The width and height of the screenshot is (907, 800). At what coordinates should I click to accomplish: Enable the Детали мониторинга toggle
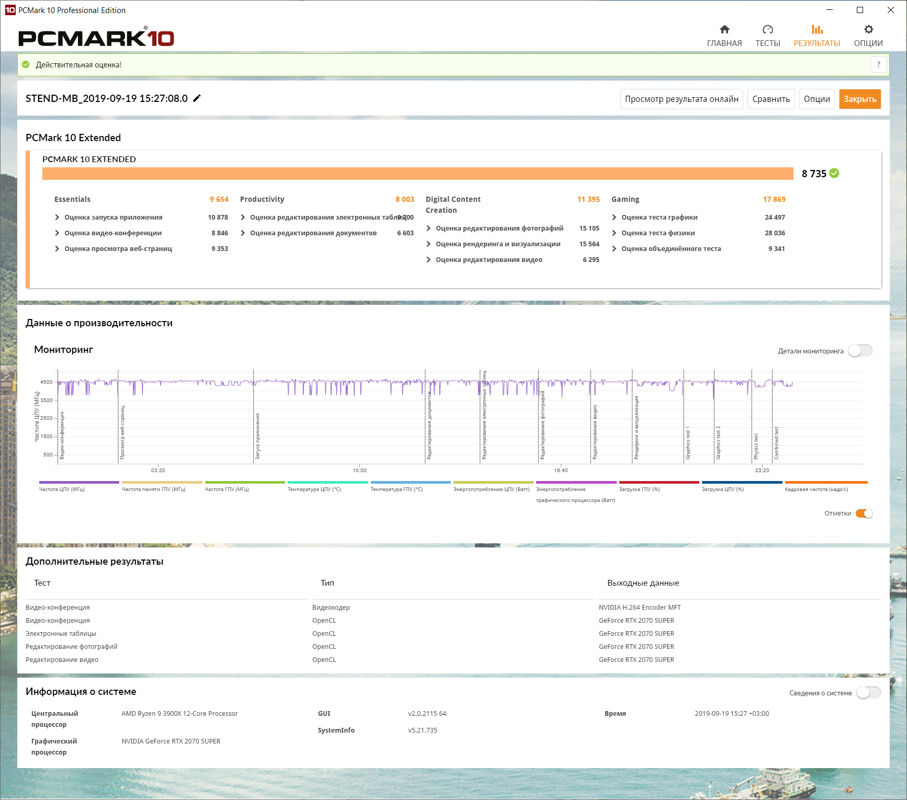860,351
